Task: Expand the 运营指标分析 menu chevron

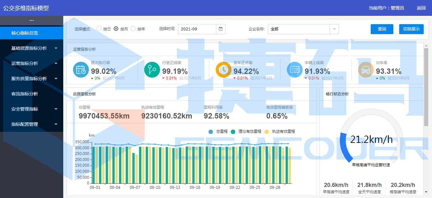Action: [56, 63]
